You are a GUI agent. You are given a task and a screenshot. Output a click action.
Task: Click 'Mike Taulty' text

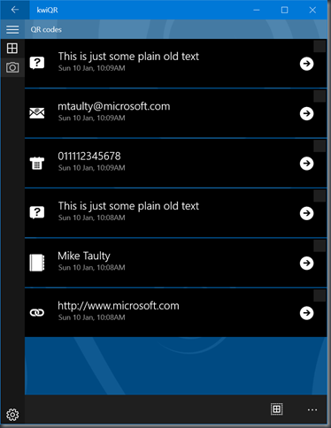[x=84, y=256]
